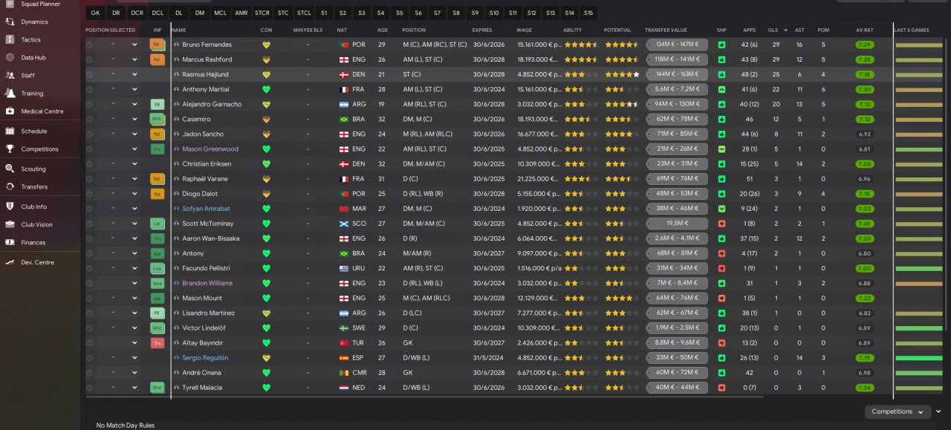Open position dropdown for Lisandro Martínez
This screenshot has height=430, width=951.
(x=134, y=313)
